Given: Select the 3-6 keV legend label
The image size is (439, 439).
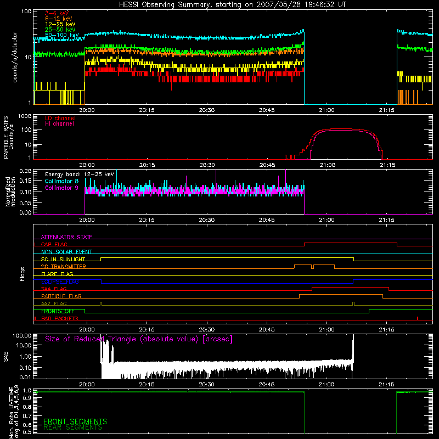Looking at the screenshot, I should (57, 13).
